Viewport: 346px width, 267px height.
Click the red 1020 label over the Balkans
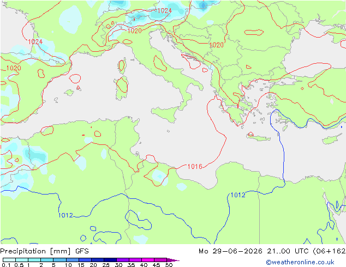click(x=216, y=45)
